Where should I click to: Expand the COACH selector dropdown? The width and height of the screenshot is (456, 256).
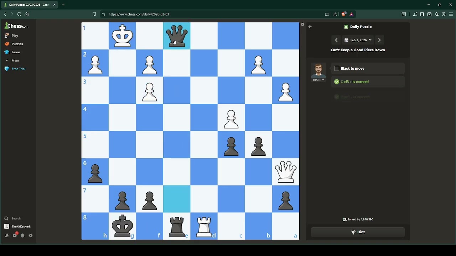318,80
